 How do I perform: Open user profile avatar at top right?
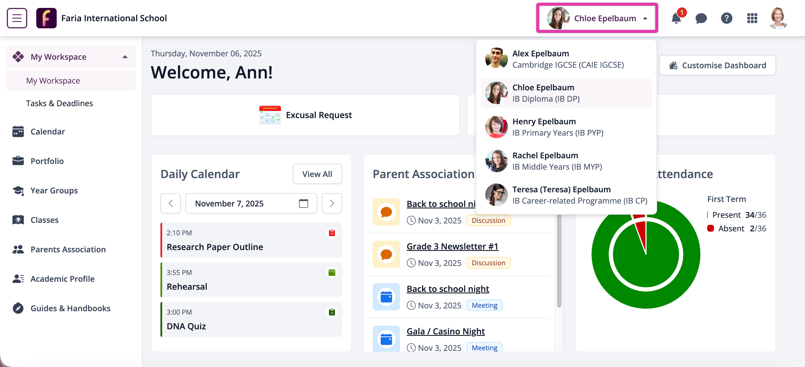[778, 18]
